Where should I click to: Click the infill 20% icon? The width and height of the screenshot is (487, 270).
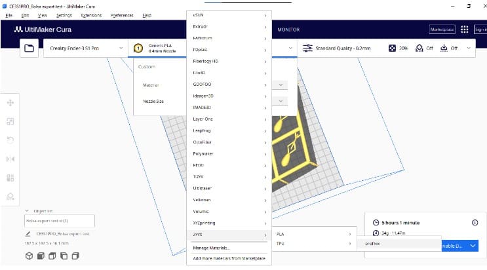(392, 48)
